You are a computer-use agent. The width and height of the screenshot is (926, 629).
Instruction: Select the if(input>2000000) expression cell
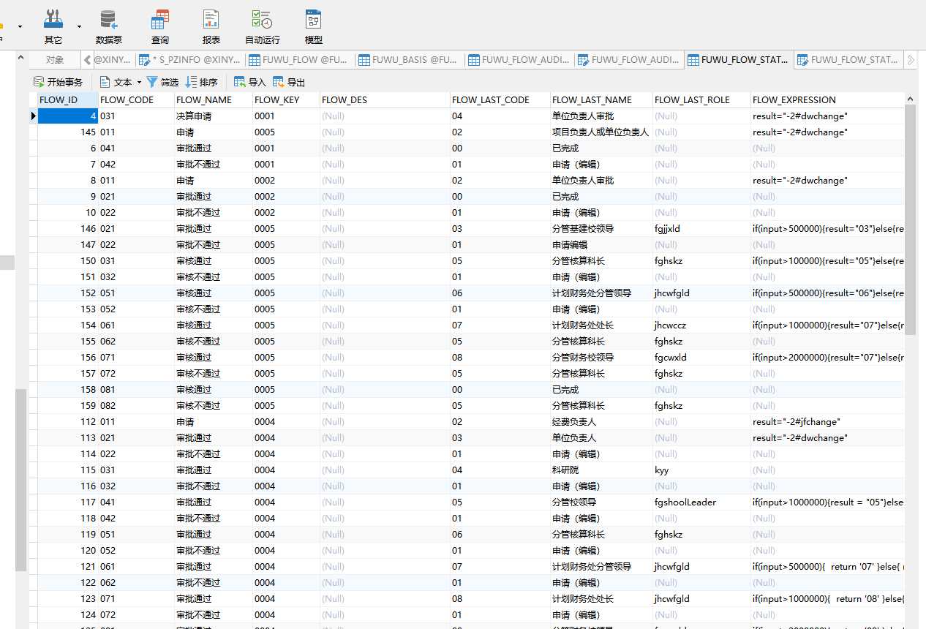click(828, 357)
